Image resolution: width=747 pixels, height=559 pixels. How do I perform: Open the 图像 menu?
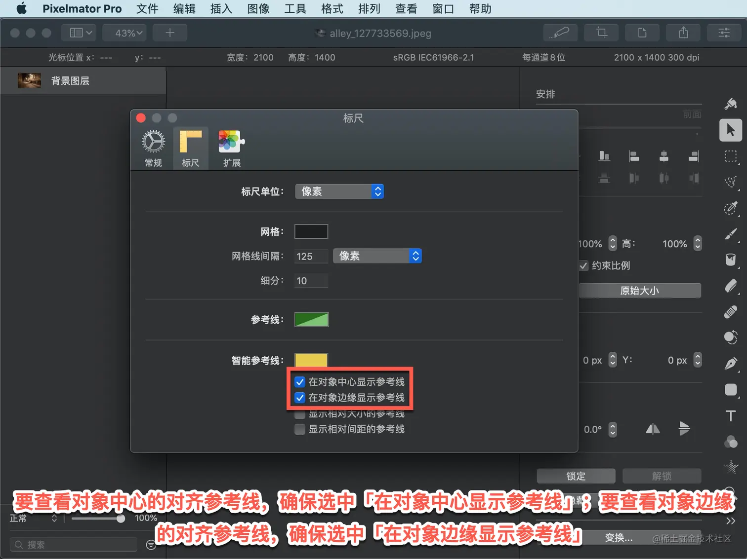(258, 8)
